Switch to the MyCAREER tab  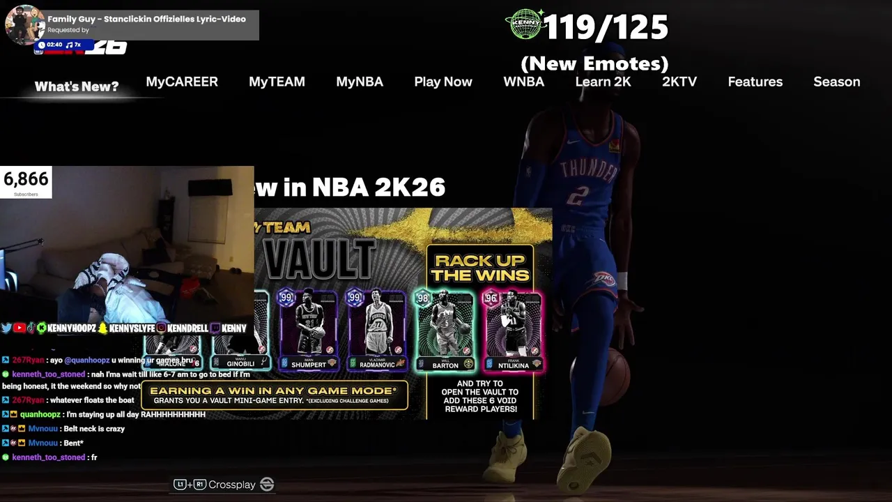click(x=182, y=82)
